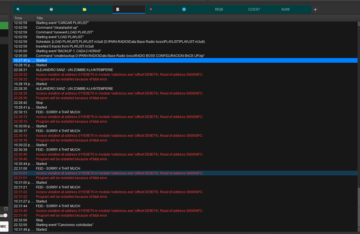
Task: Switch to the REQ6 tab
Action: coord(228,9)
